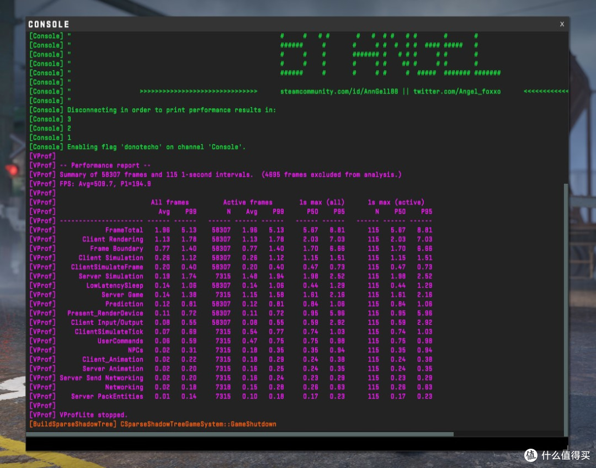
Task: Click the 'Disconnecting in order to print' line
Action: pyautogui.click(x=172, y=110)
